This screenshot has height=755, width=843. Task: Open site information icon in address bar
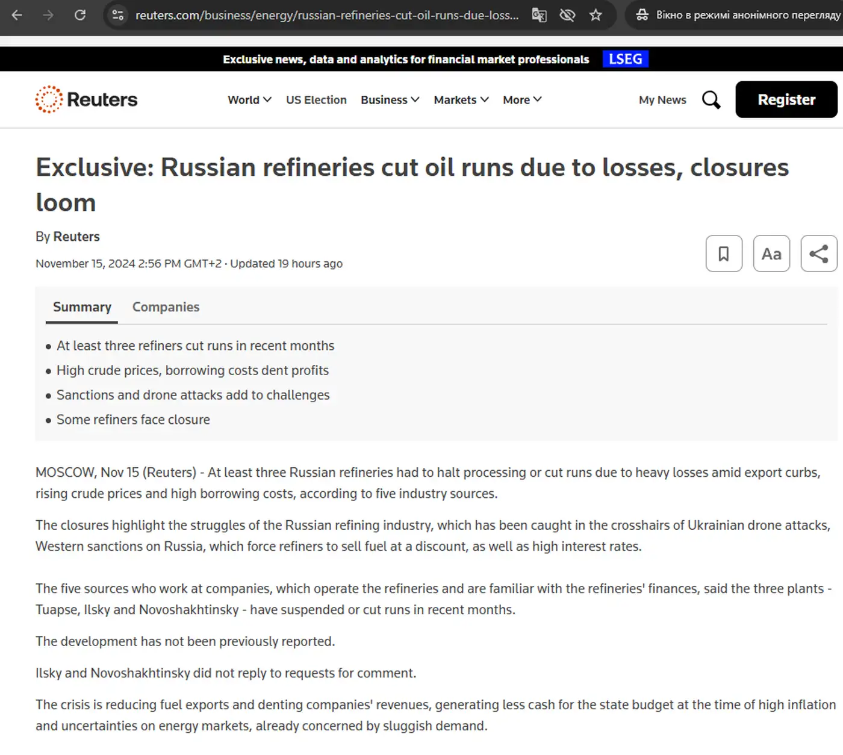point(118,15)
